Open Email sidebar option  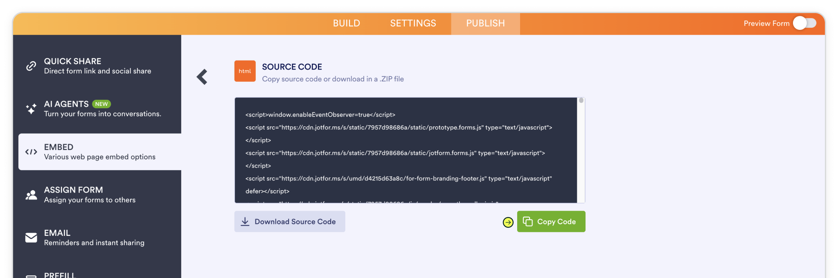97,238
